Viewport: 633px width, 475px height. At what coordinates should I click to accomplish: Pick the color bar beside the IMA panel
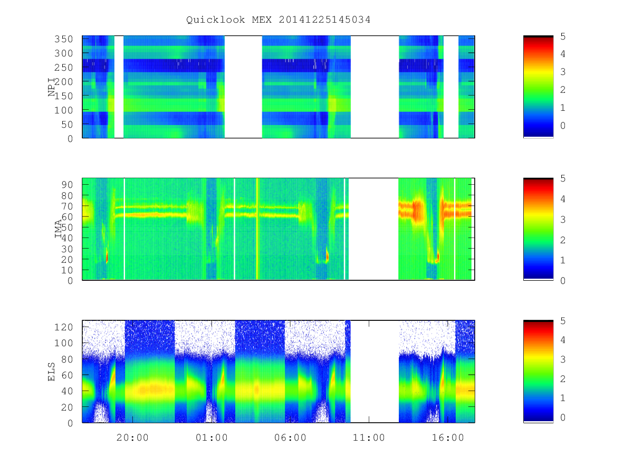pos(538,229)
